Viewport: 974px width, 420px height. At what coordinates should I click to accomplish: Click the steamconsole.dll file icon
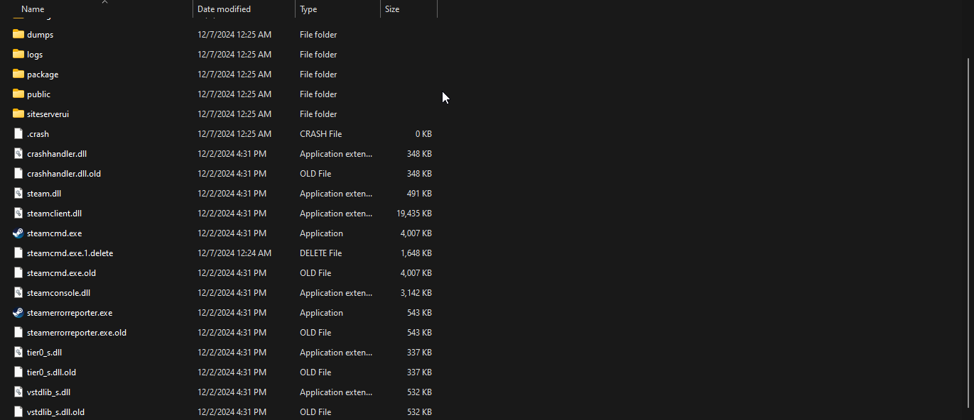[x=18, y=292]
